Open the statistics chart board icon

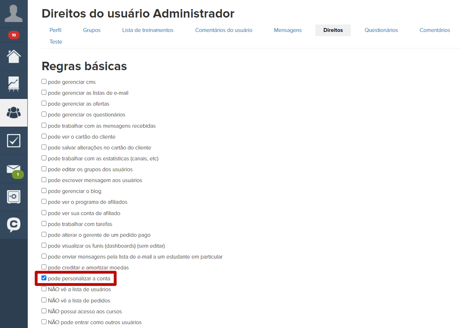13,84
